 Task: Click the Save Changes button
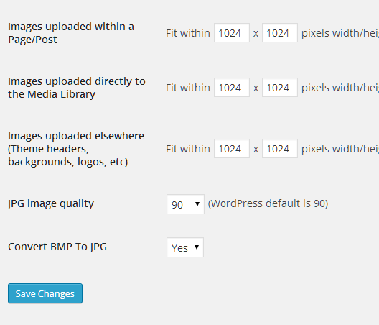[x=45, y=293]
